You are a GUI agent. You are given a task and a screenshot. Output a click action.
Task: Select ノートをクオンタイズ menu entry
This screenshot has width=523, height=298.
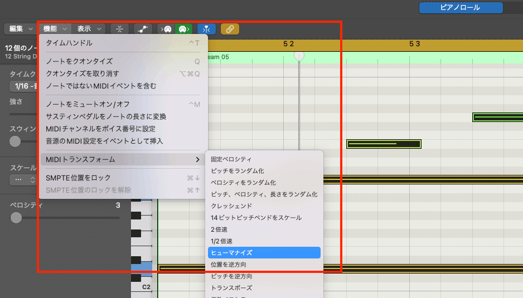pos(123,61)
